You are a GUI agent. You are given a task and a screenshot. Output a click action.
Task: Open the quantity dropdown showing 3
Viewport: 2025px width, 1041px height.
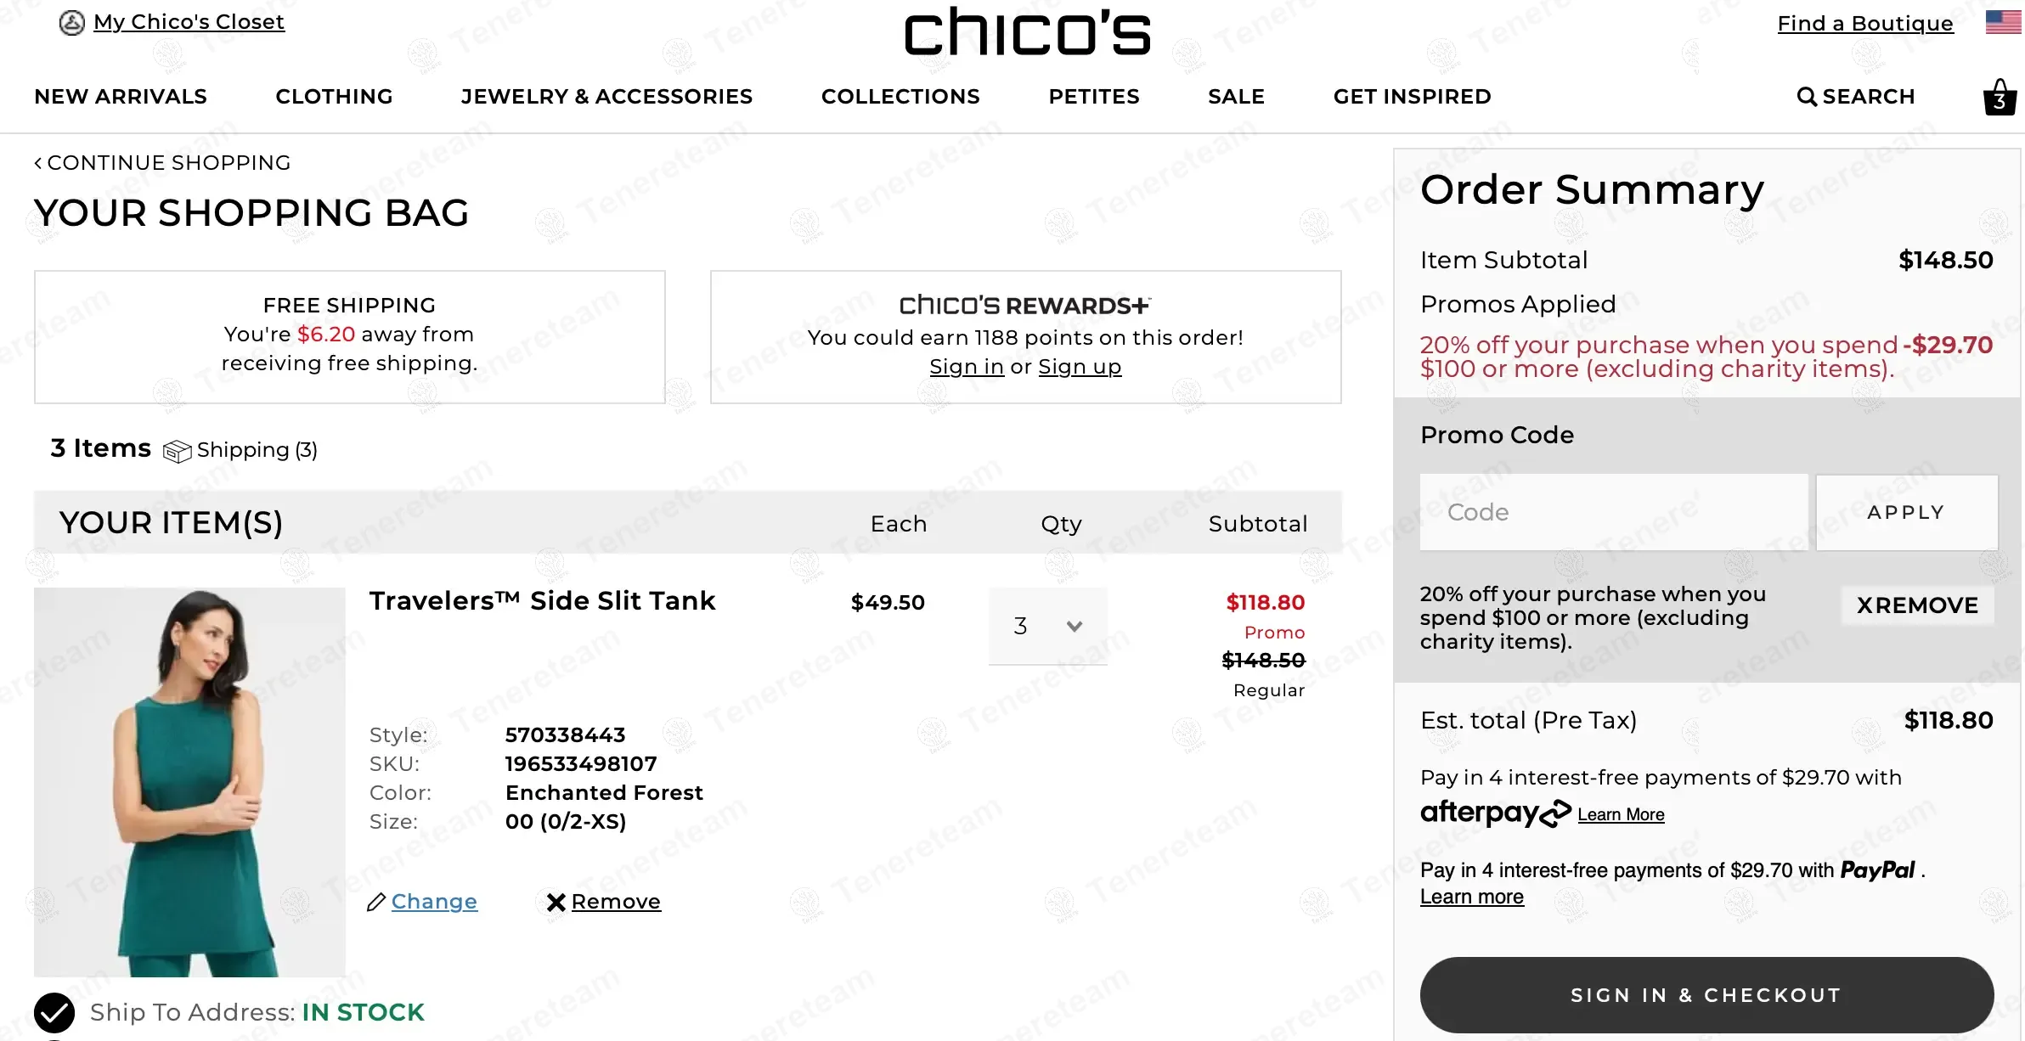coord(1047,626)
